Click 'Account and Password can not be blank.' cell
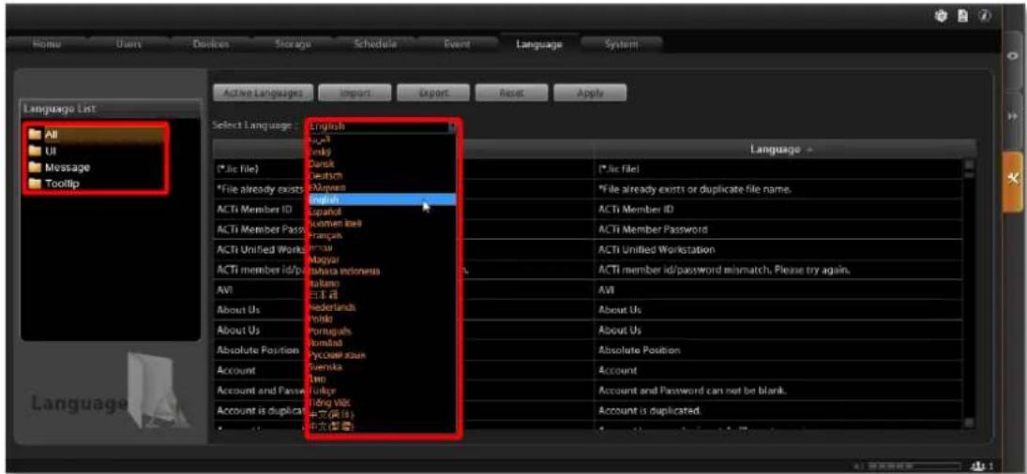 pos(778,391)
